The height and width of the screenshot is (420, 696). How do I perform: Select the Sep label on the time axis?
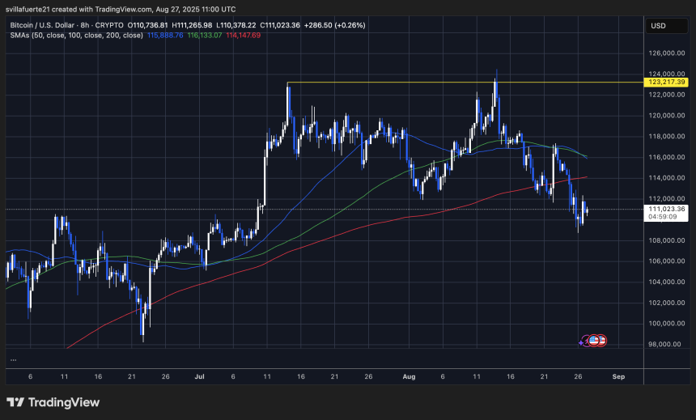pos(618,376)
